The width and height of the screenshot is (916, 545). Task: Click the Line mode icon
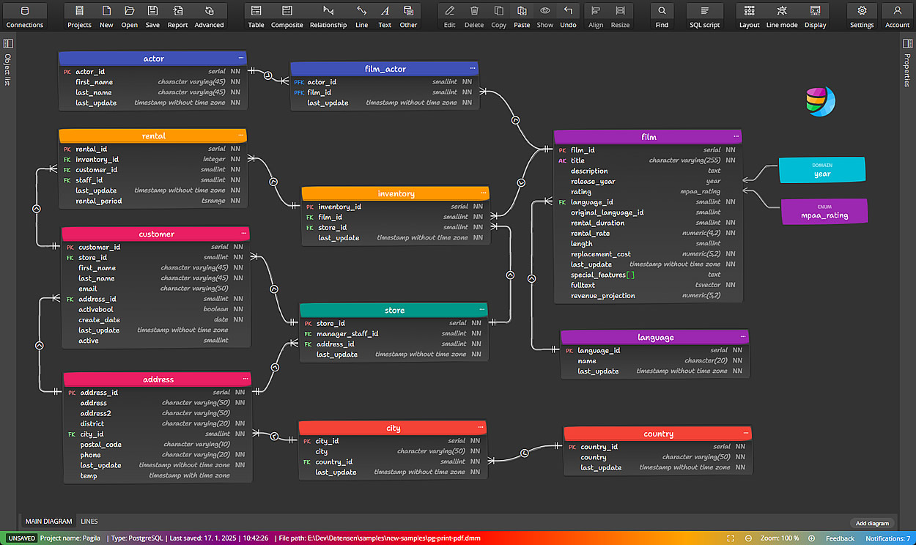(x=782, y=16)
